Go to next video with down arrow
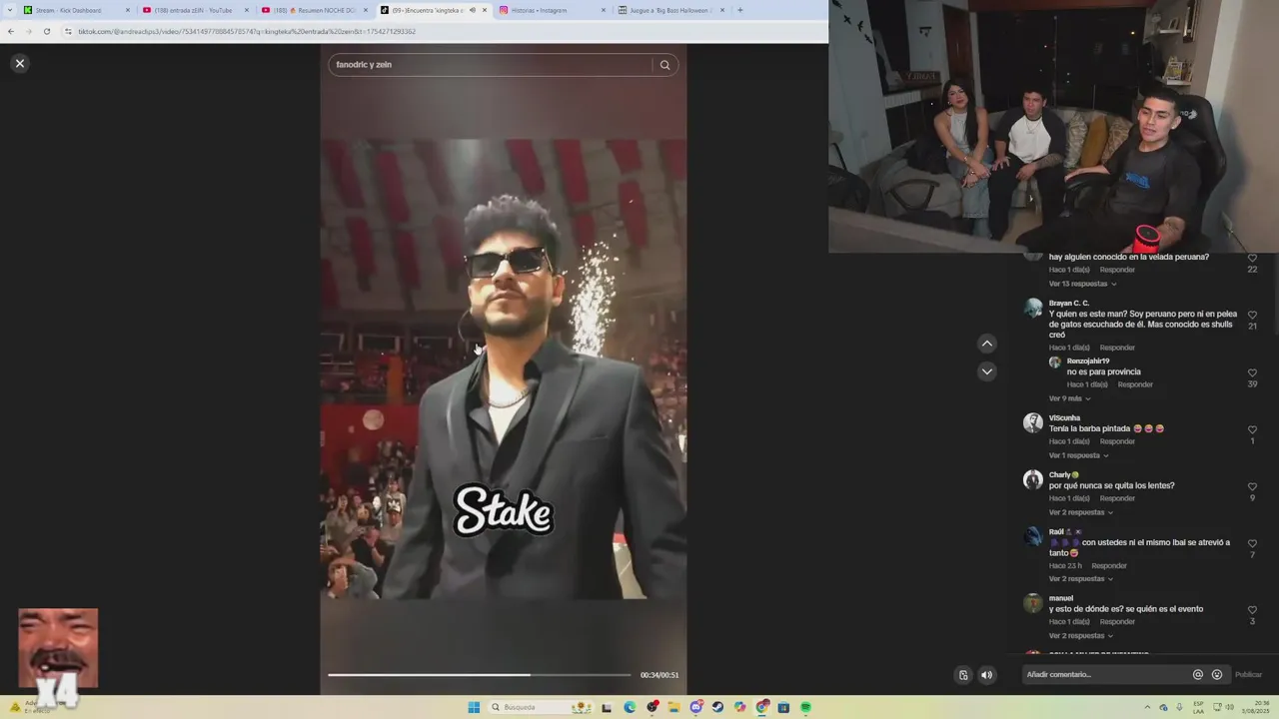This screenshot has height=719, width=1279. (987, 371)
